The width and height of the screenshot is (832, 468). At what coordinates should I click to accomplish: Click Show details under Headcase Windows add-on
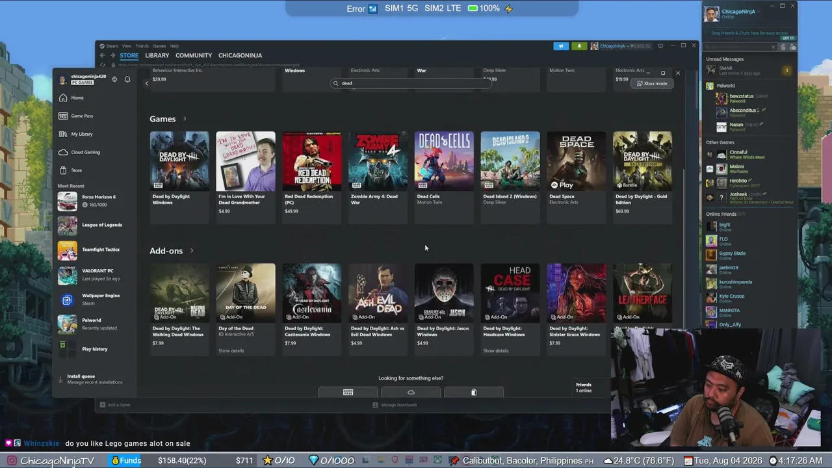(x=496, y=351)
